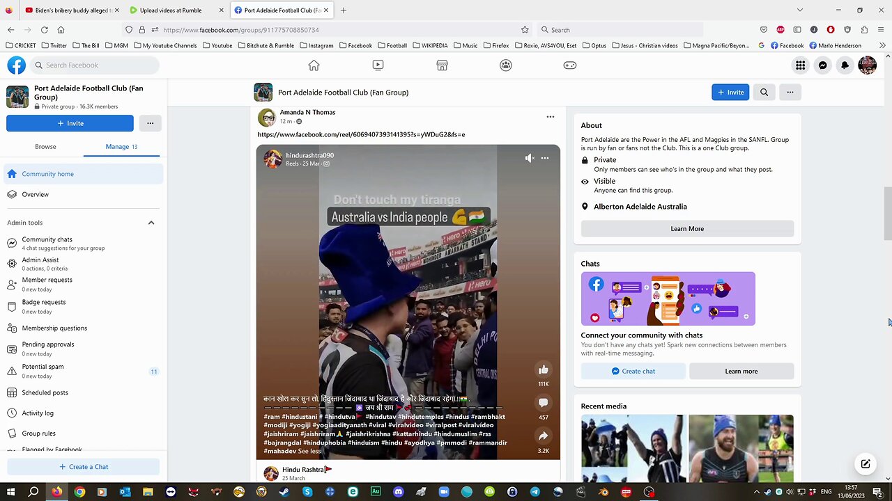Switch to the Browse tab
This screenshot has width=892, height=501.
click(45, 146)
